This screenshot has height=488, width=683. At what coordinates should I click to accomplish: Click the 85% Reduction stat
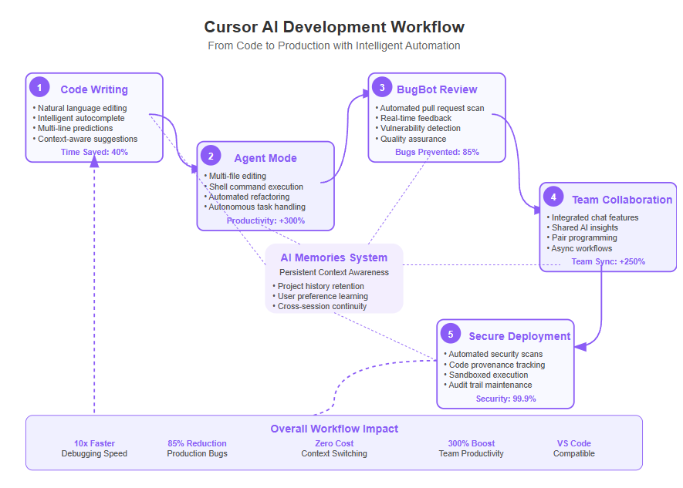pos(197,443)
